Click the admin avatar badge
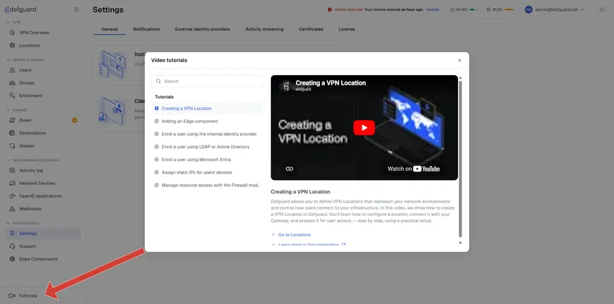This screenshot has height=304, width=614. pyautogui.click(x=529, y=10)
